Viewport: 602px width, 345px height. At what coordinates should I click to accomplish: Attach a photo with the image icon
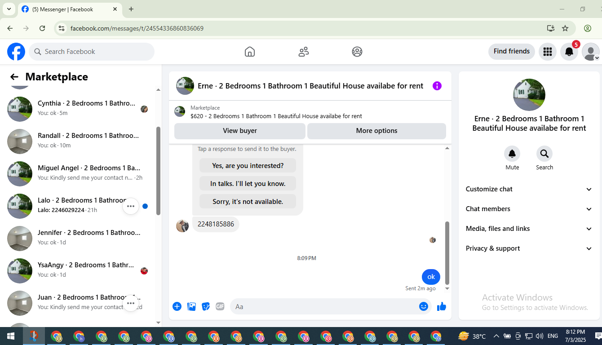click(191, 306)
